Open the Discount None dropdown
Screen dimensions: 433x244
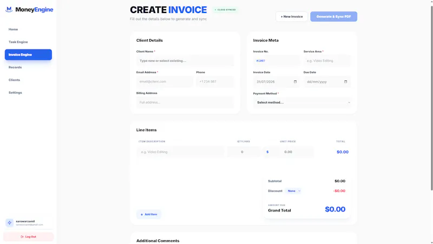[x=294, y=191]
